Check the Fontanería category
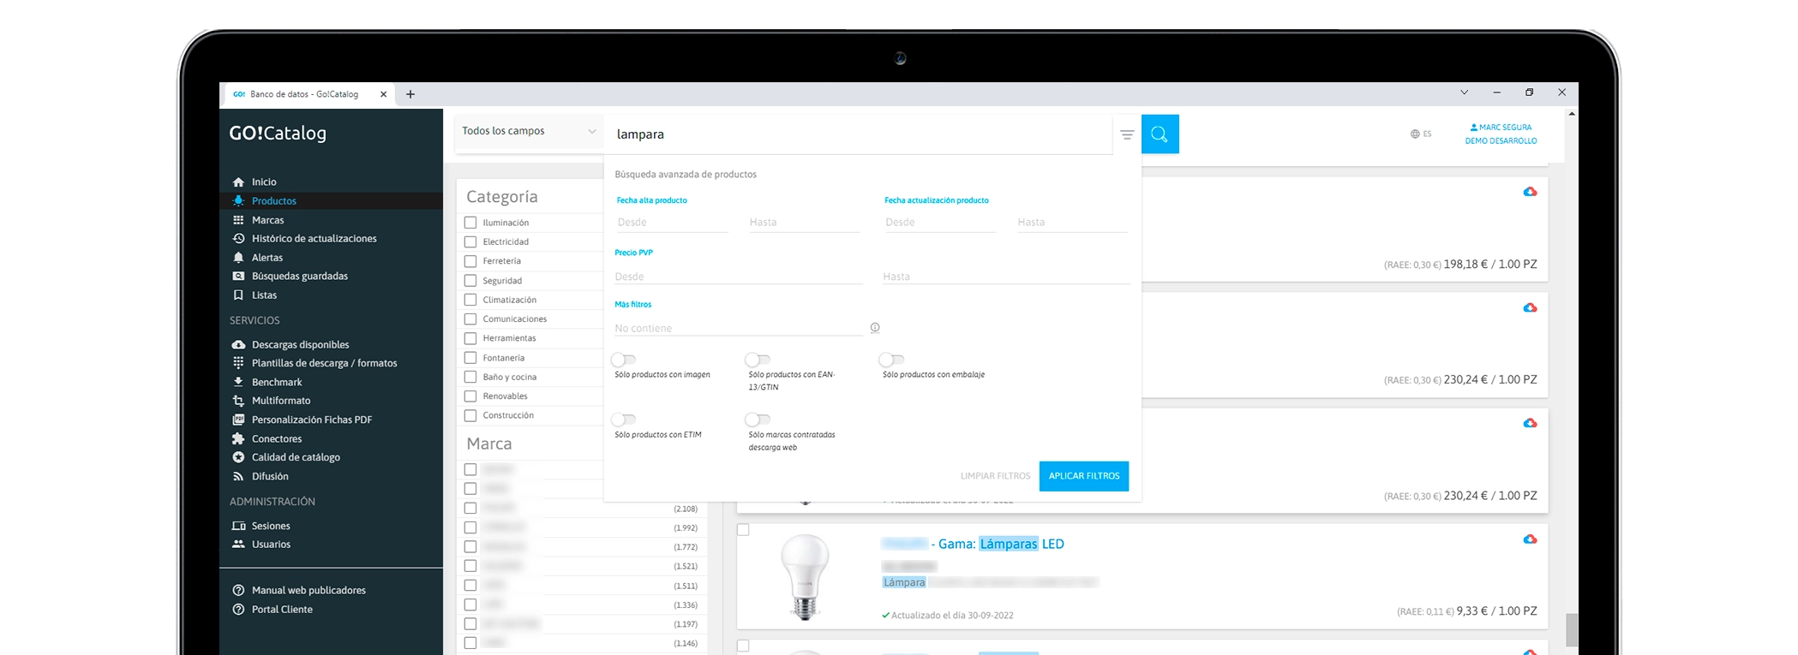 470,358
